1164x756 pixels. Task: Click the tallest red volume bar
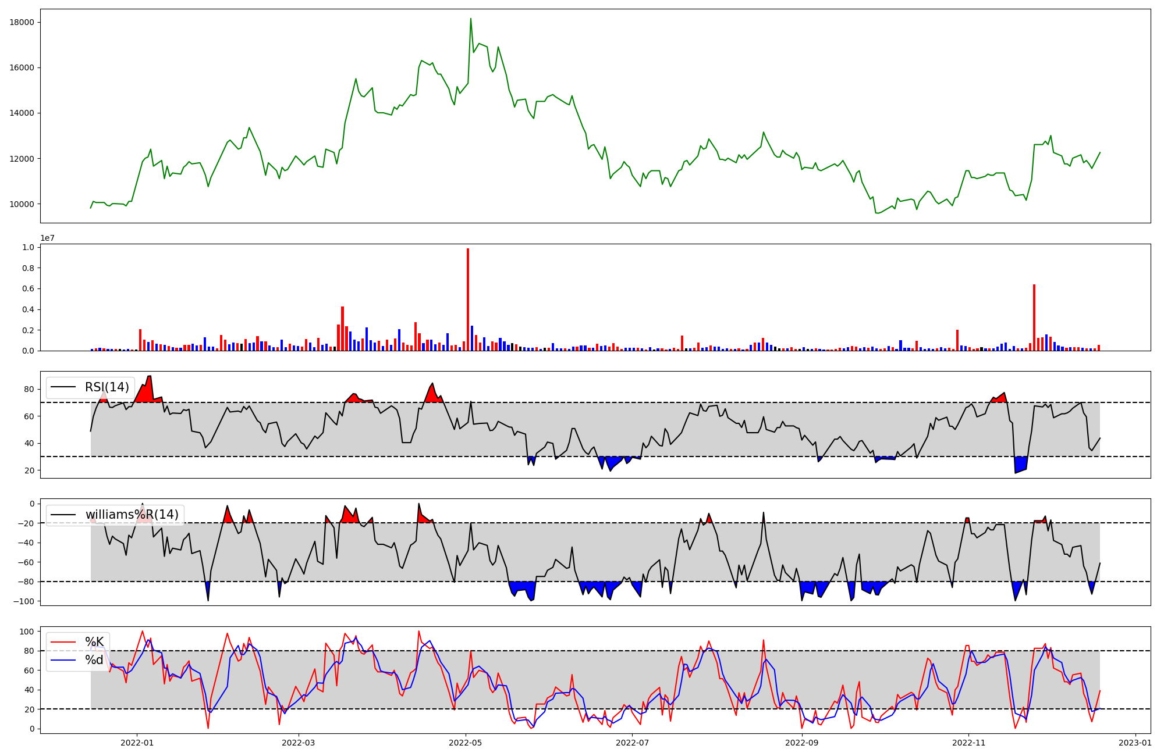(x=468, y=299)
